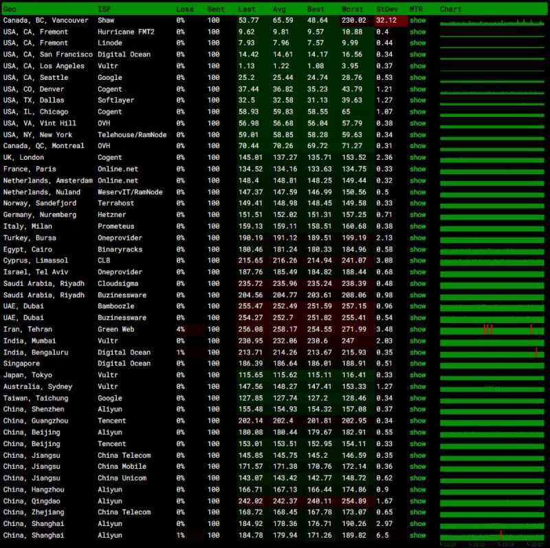This screenshot has width=550, height=548.
Task: Select the 6.5 StDev value
Action: pos(382,536)
